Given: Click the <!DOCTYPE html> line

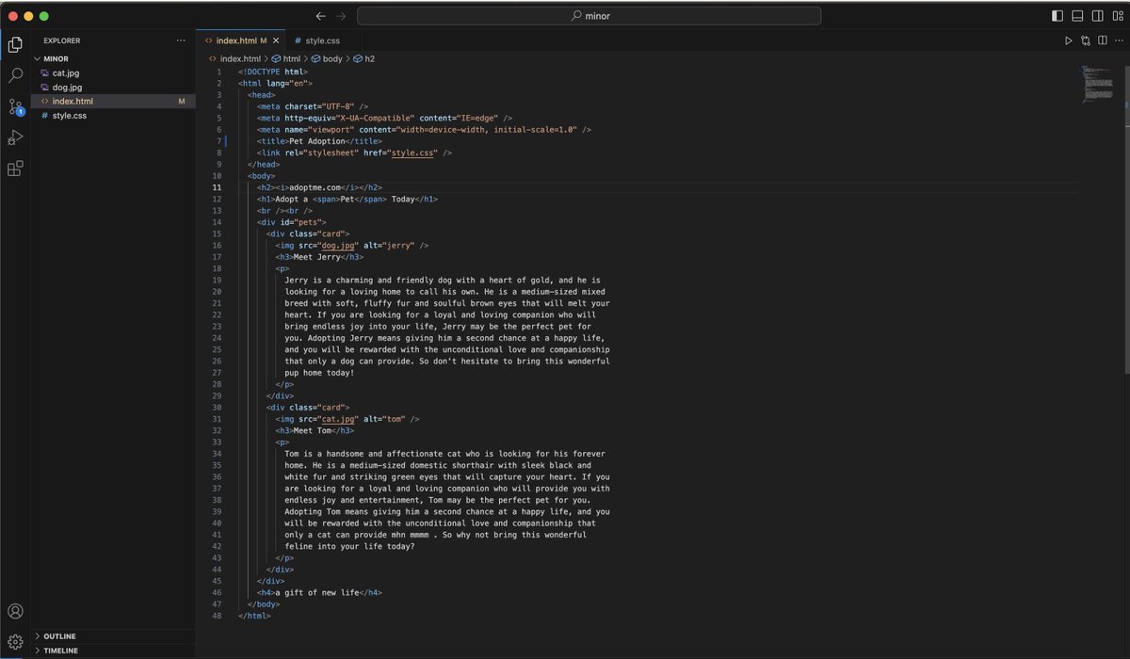Looking at the screenshot, I should click(273, 72).
